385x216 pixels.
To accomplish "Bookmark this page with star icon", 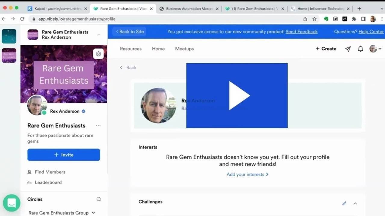I will 314,19.
